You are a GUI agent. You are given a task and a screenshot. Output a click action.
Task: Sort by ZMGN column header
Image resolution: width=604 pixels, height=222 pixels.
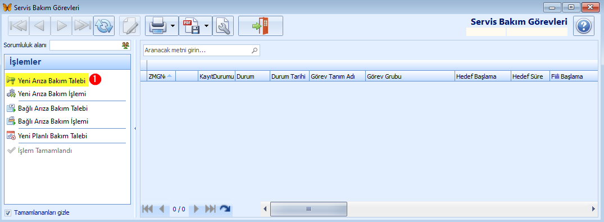click(x=161, y=76)
